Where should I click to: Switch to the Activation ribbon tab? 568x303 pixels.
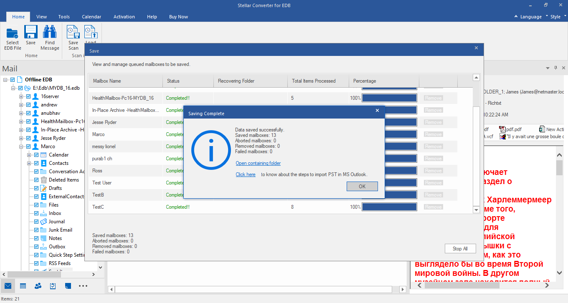tap(124, 17)
